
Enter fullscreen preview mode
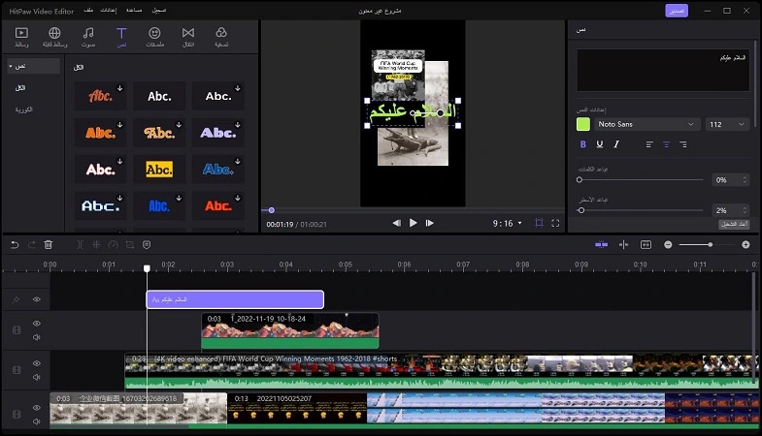point(555,223)
